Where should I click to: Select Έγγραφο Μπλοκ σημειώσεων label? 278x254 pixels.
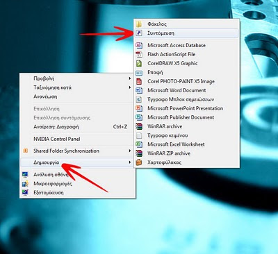coord(181,99)
